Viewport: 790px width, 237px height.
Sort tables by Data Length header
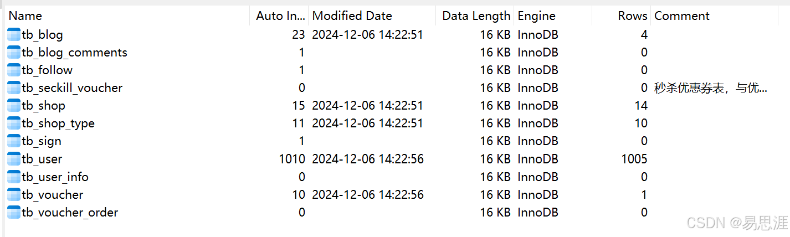475,16
